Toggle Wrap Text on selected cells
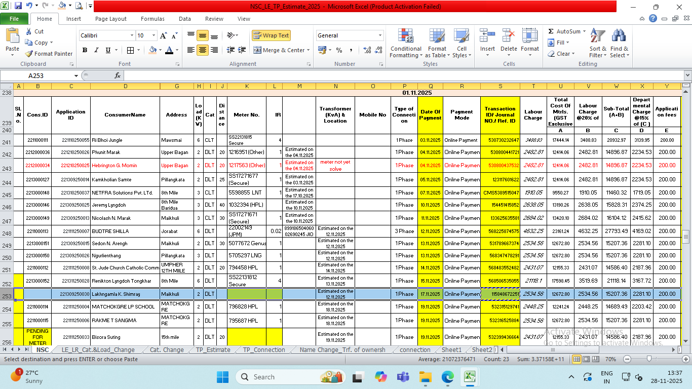Viewport: 692px width, 389px height. pos(271,35)
